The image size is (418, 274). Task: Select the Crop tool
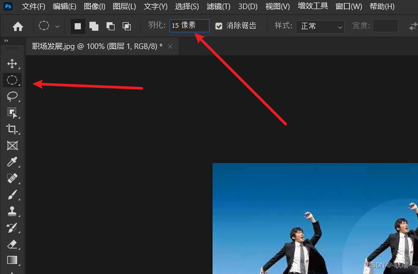tap(12, 129)
